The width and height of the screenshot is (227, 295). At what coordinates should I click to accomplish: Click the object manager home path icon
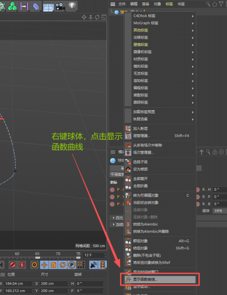click(215, 4)
